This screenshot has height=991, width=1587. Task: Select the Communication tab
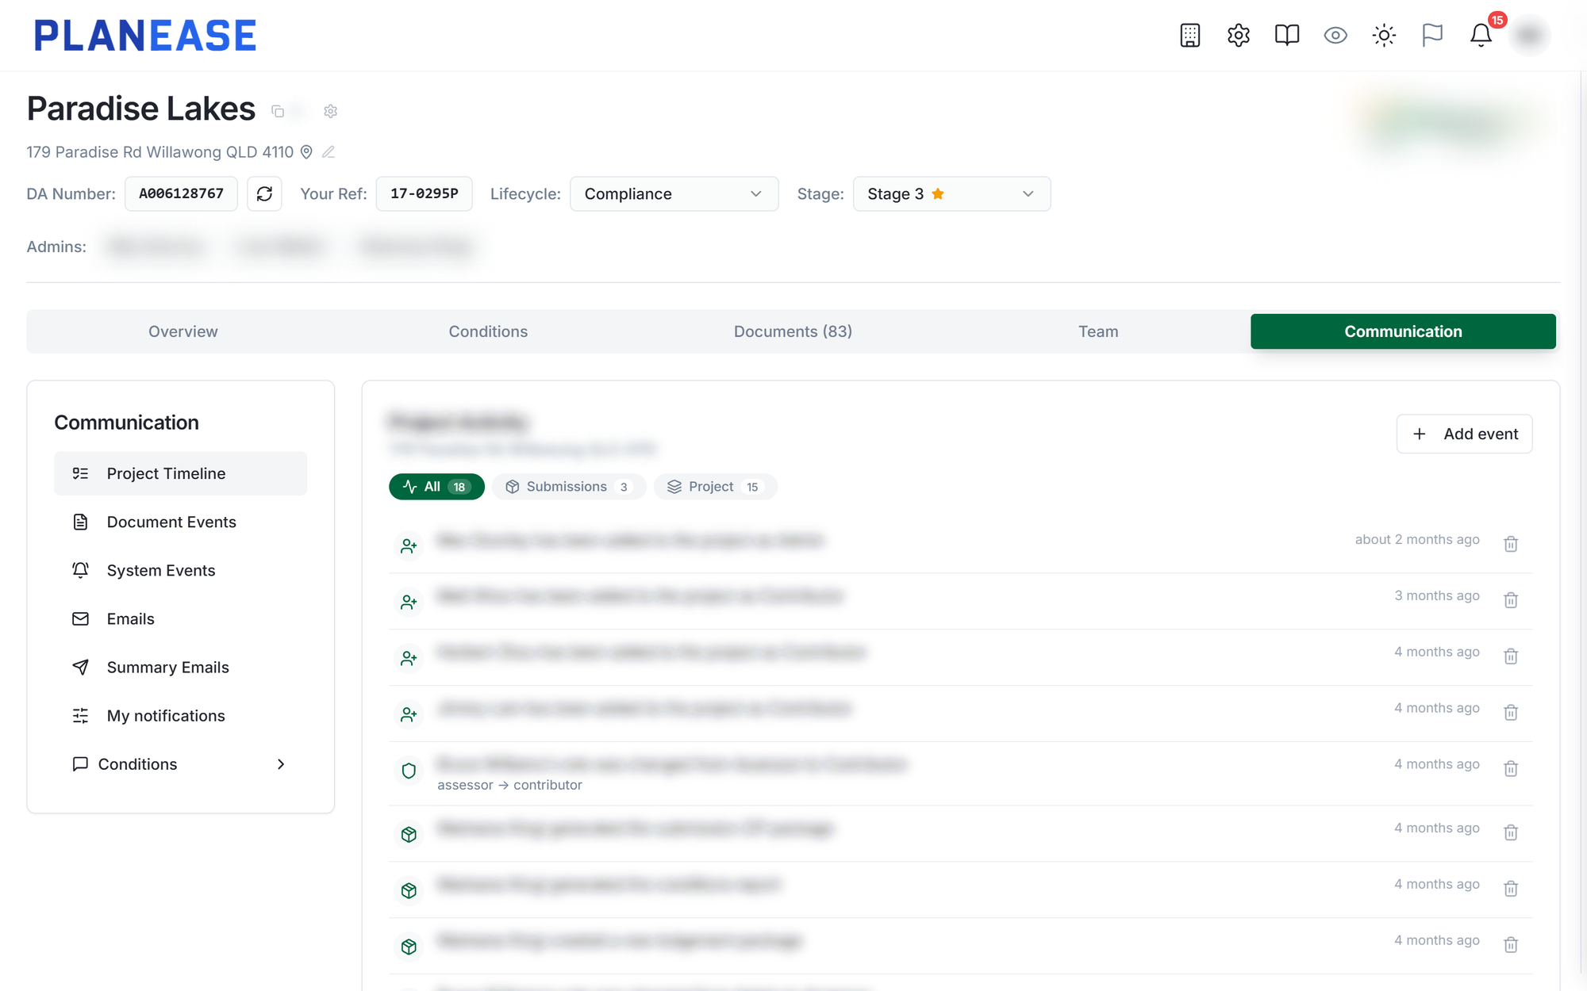(1403, 331)
